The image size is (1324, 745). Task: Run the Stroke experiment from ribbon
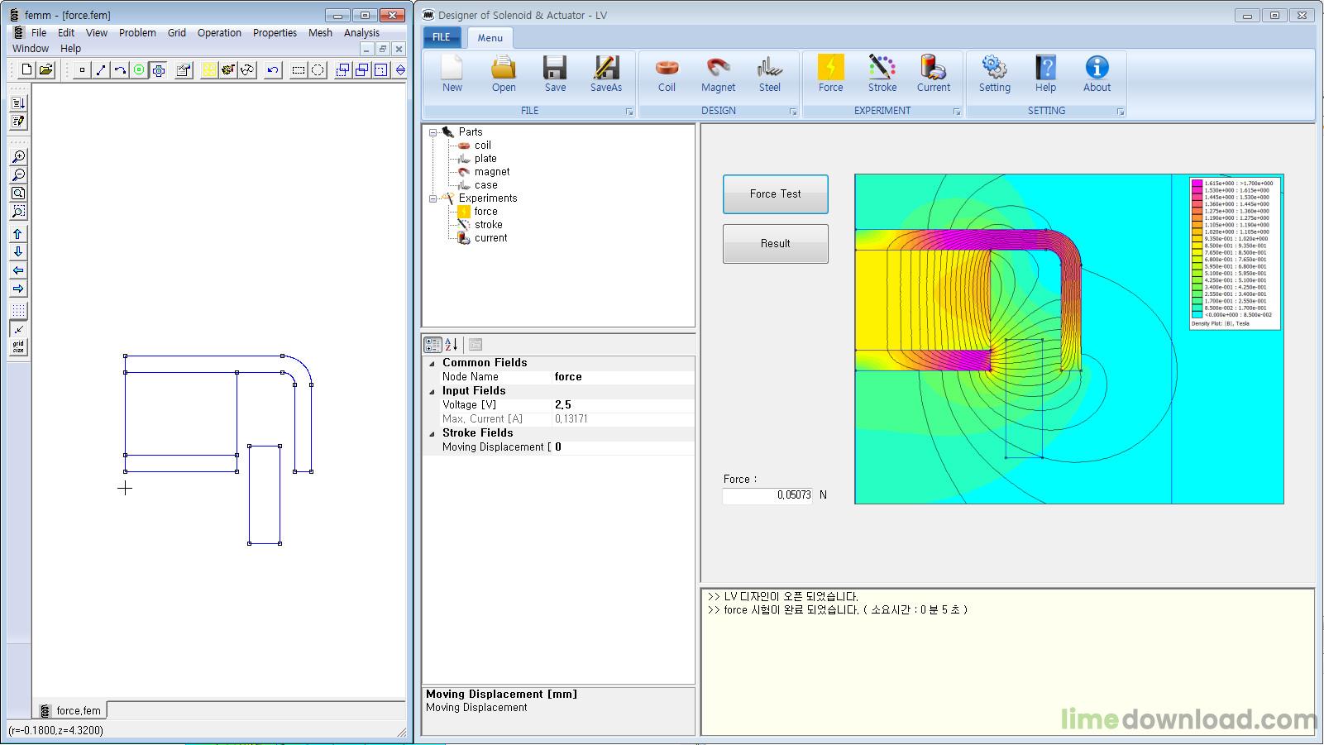point(882,74)
